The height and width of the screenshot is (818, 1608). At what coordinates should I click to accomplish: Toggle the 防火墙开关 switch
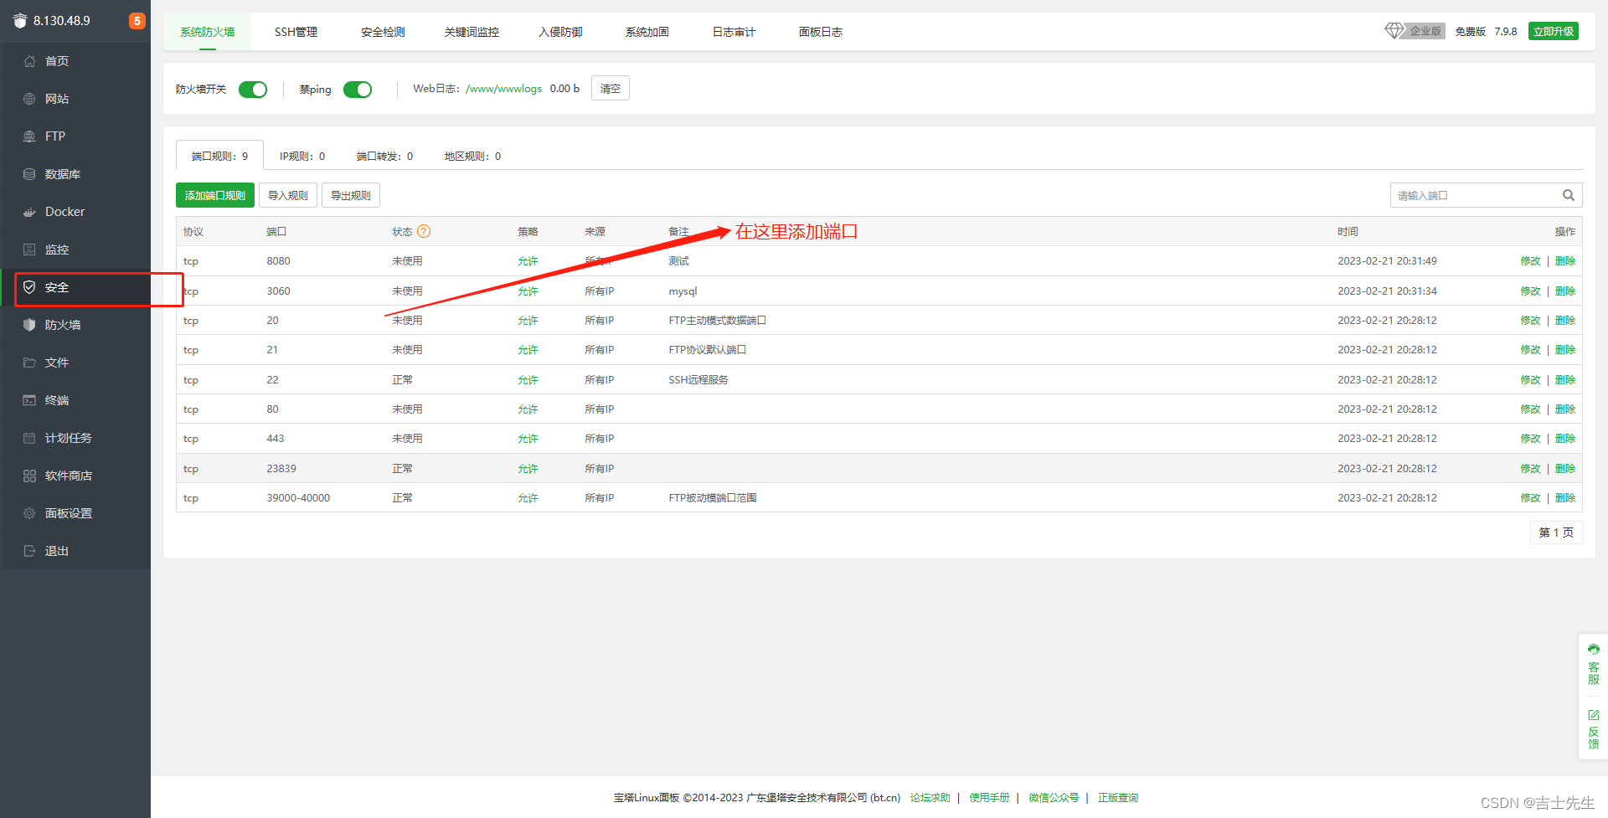pyautogui.click(x=253, y=90)
